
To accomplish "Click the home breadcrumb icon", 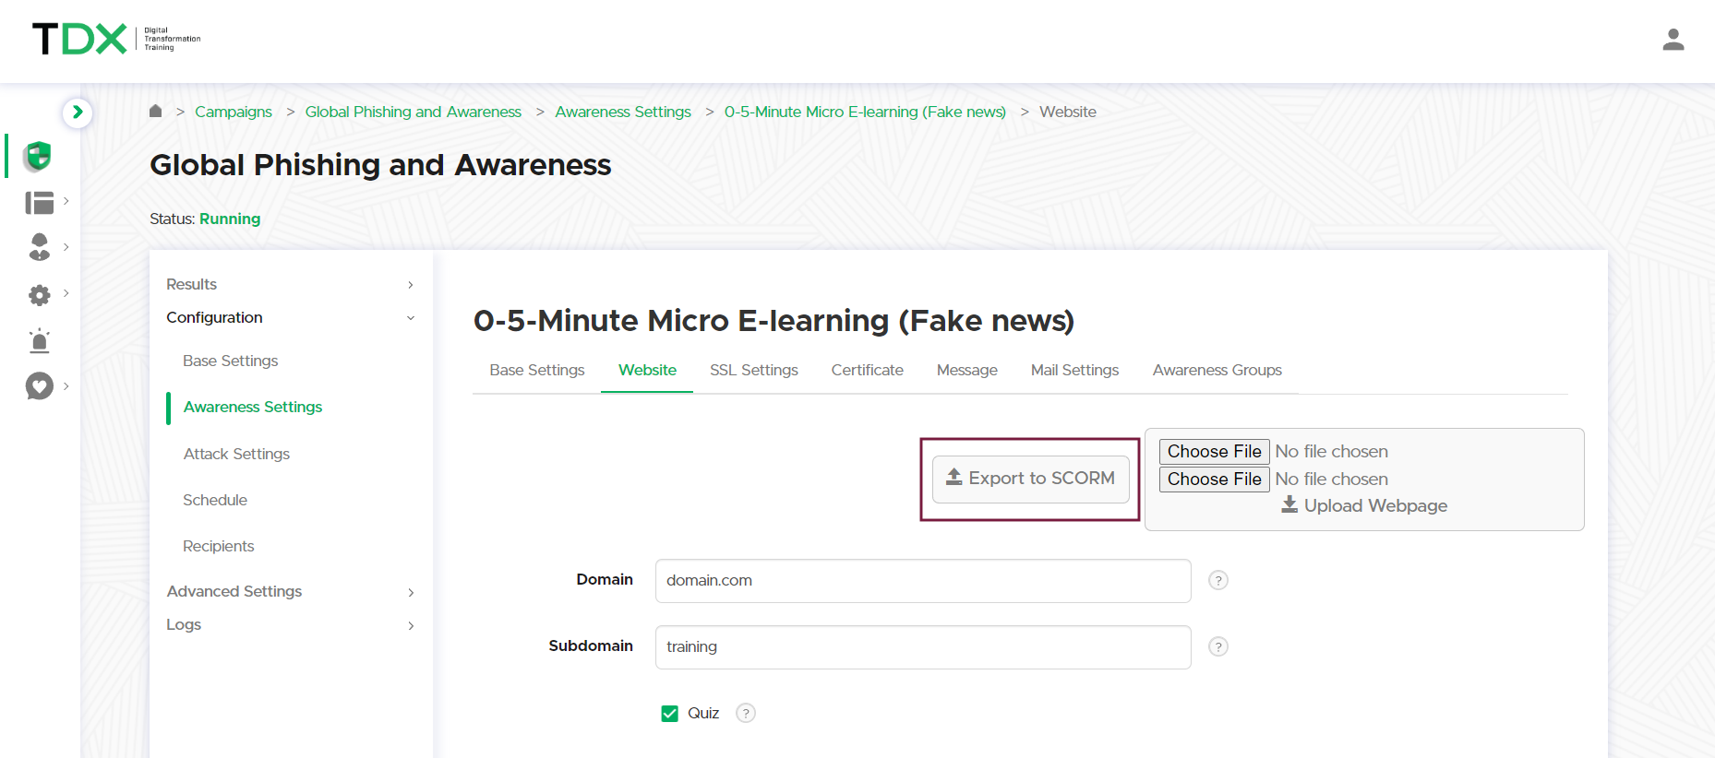I will (x=155, y=112).
